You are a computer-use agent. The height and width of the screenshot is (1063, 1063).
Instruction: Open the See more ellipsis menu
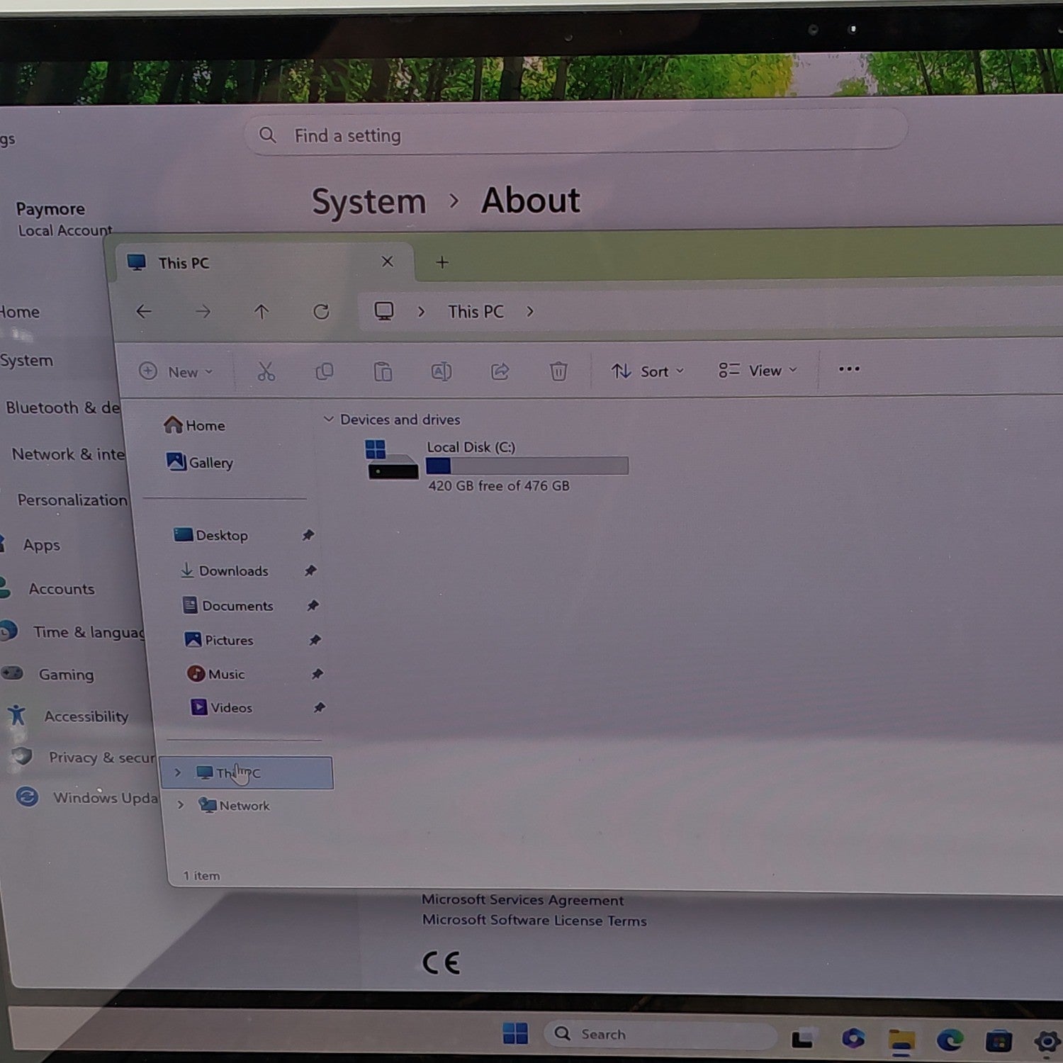(x=849, y=369)
